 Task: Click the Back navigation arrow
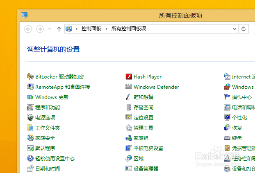[x=28, y=29]
